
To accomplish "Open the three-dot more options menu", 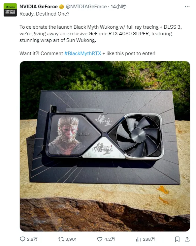I will 187,7.
